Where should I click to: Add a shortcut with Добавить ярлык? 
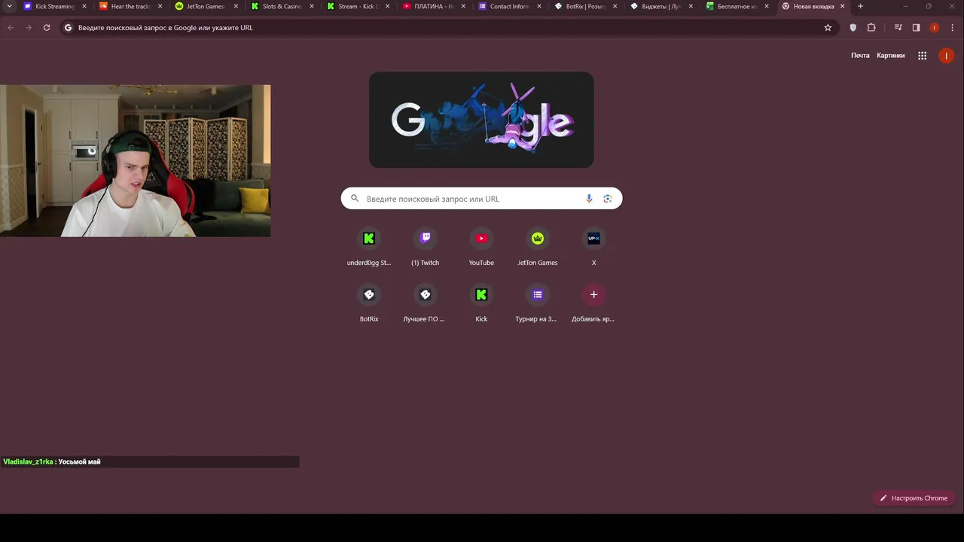pyautogui.click(x=593, y=303)
